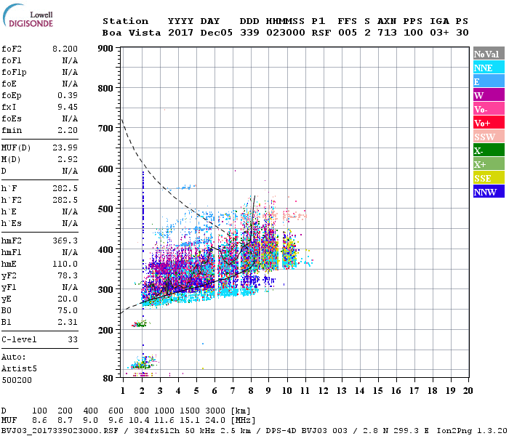Viewport: 509px width, 436px height.
Task: Click the 500200 version number
Action: pyautogui.click(x=17, y=380)
